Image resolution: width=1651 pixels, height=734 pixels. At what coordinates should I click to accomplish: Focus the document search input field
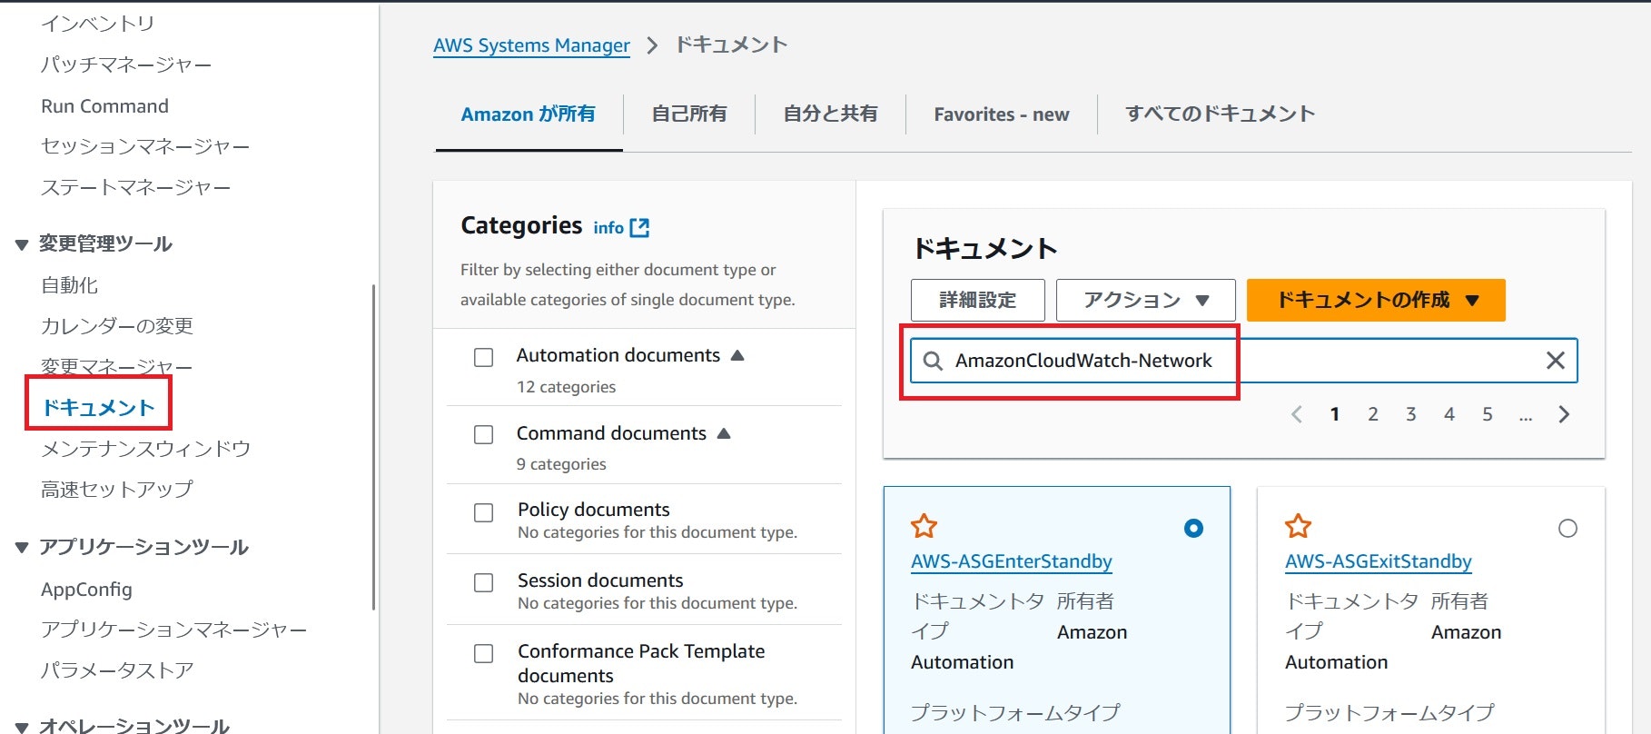pyautogui.click(x=1243, y=361)
